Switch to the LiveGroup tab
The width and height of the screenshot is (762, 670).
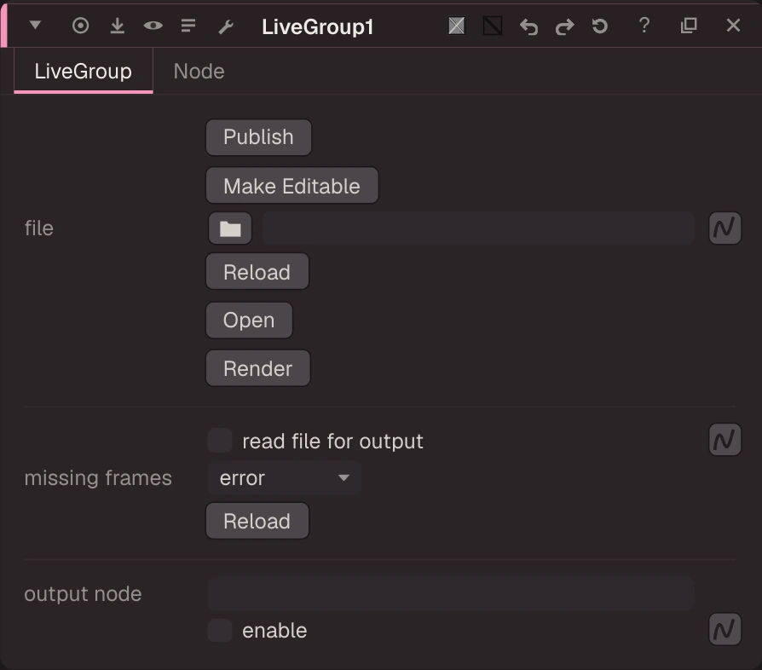(83, 71)
